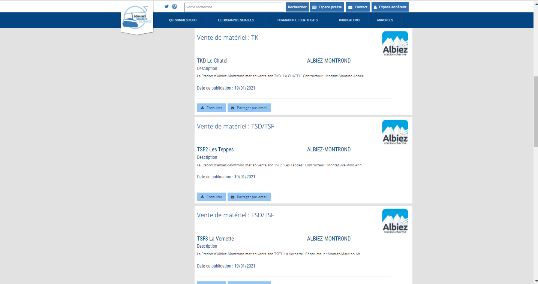
Task: Click the Domaines Skiables de France logo
Action: (x=137, y=18)
